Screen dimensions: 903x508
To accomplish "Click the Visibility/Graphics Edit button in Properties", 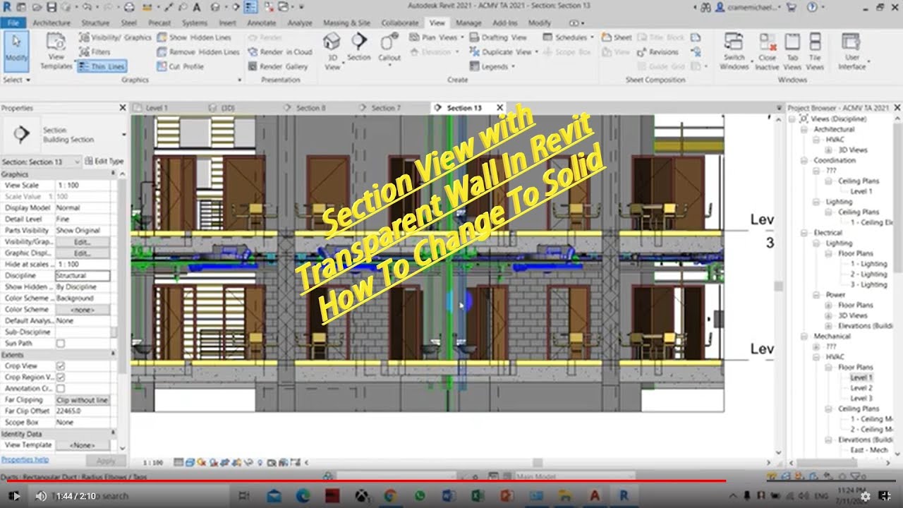I will click(x=83, y=242).
